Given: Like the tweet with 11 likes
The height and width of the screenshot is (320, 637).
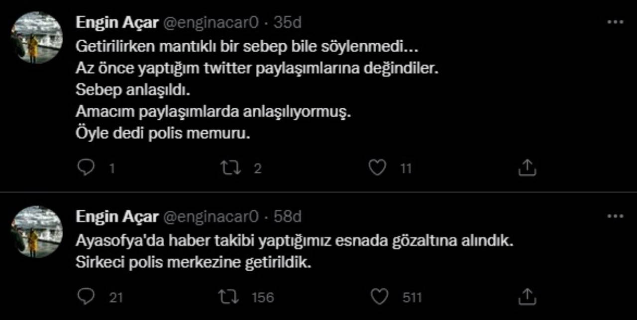Looking at the screenshot, I should click(377, 168).
